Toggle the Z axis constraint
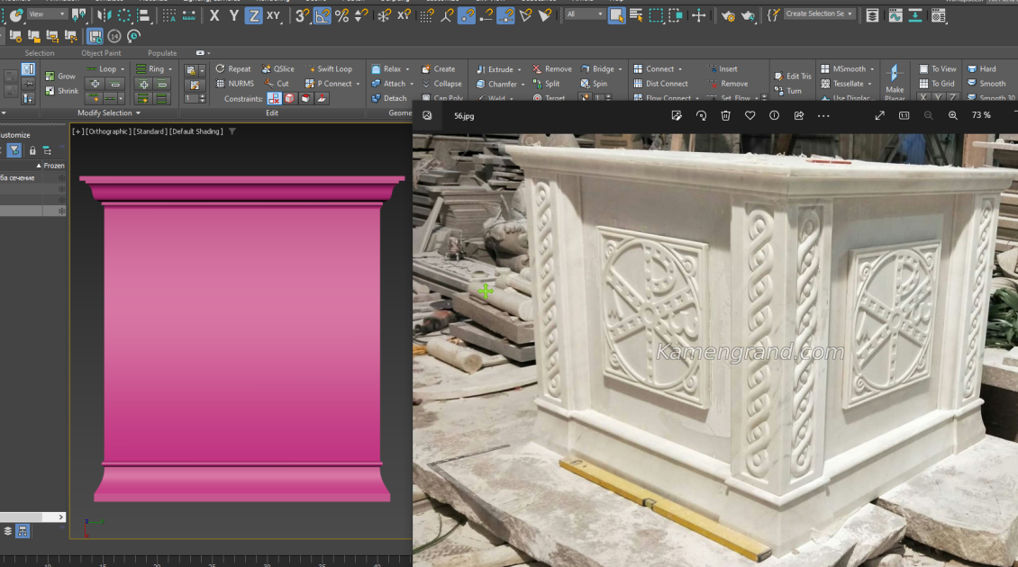 [x=254, y=15]
